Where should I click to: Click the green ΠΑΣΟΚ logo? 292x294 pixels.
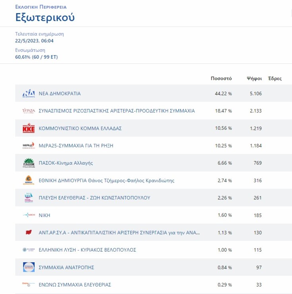pyautogui.click(x=29, y=163)
